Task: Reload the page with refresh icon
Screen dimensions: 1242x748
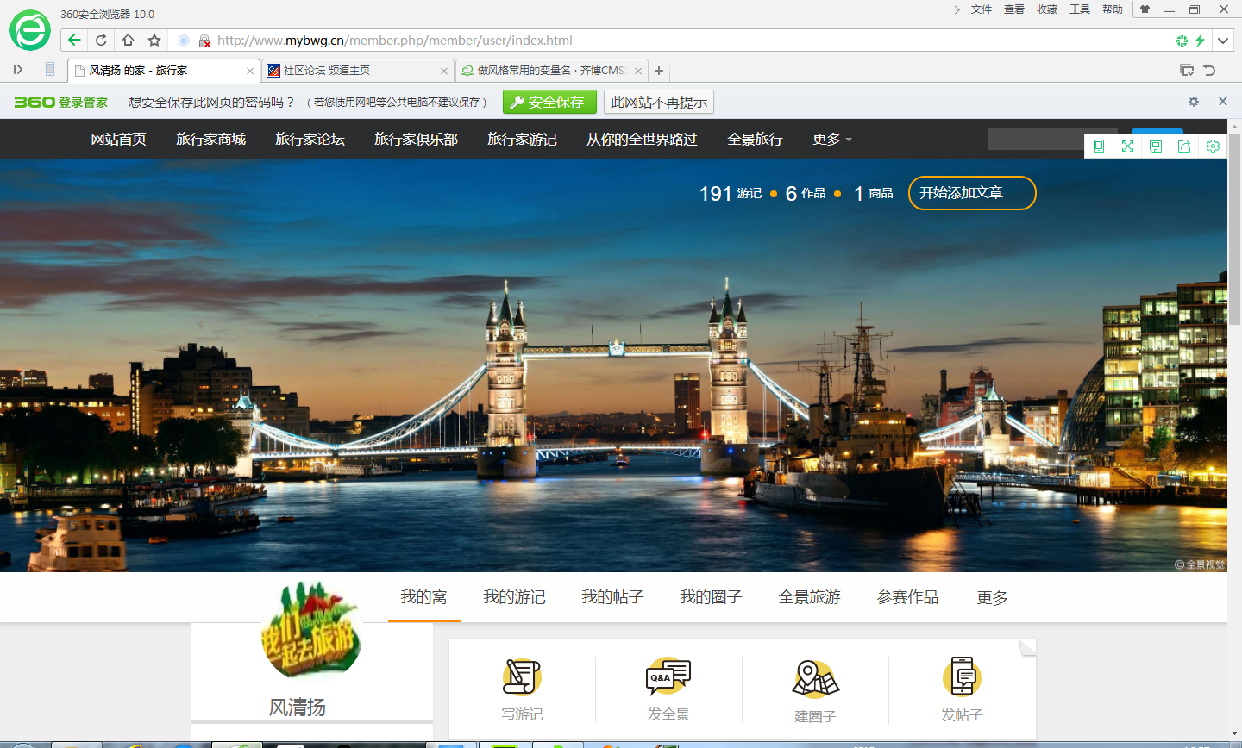Action: click(101, 41)
